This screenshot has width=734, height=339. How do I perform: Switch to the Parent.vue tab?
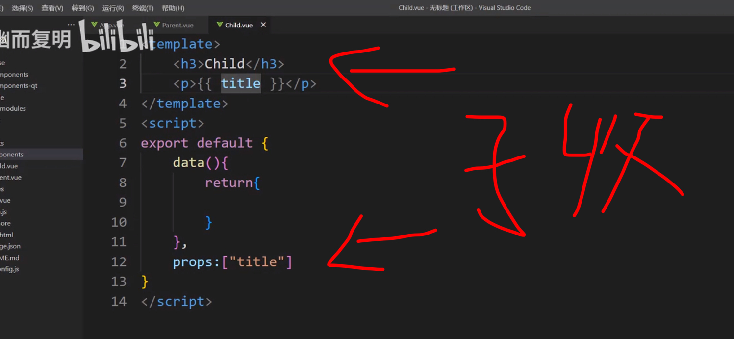pyautogui.click(x=177, y=25)
